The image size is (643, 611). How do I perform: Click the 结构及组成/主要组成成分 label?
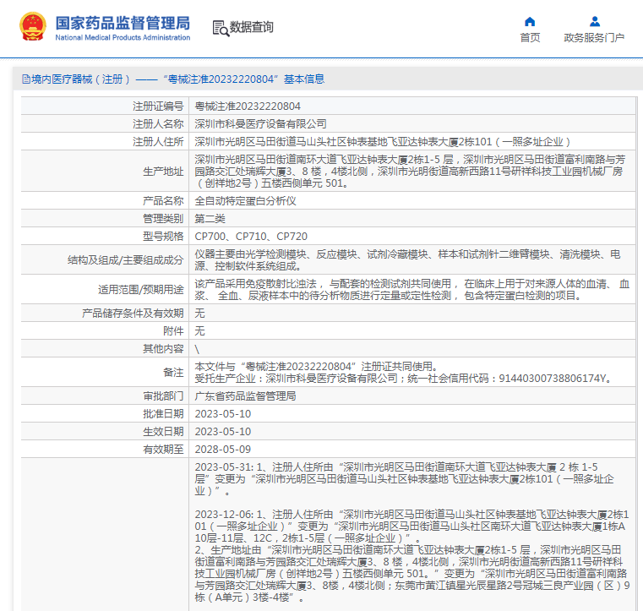(x=126, y=260)
